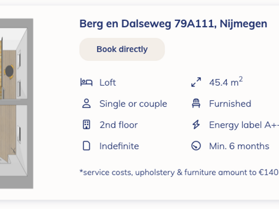
Task: Click the expand-arrows surface area icon
Action: point(196,82)
